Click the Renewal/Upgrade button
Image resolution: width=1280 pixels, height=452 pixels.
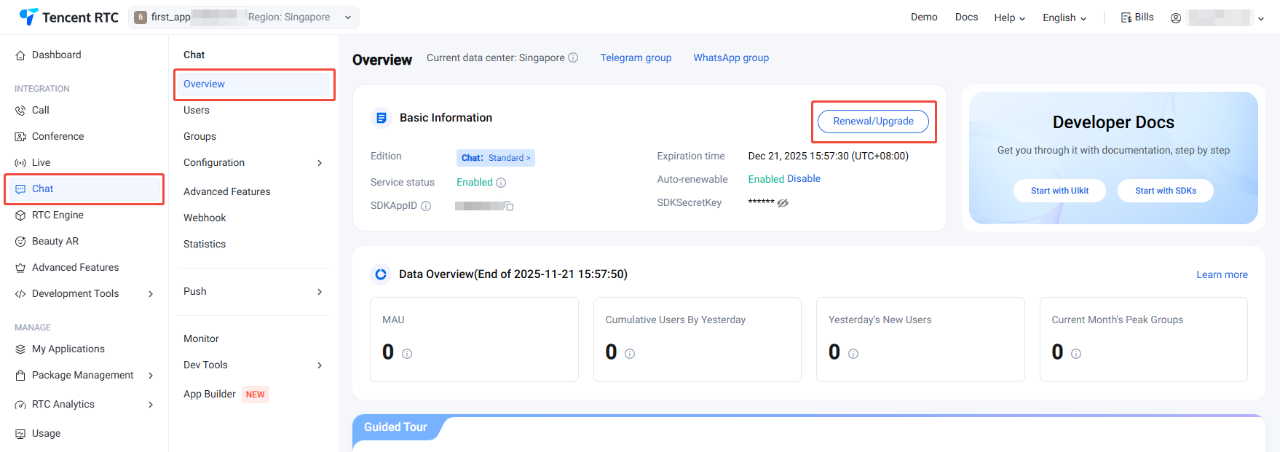[x=872, y=122]
